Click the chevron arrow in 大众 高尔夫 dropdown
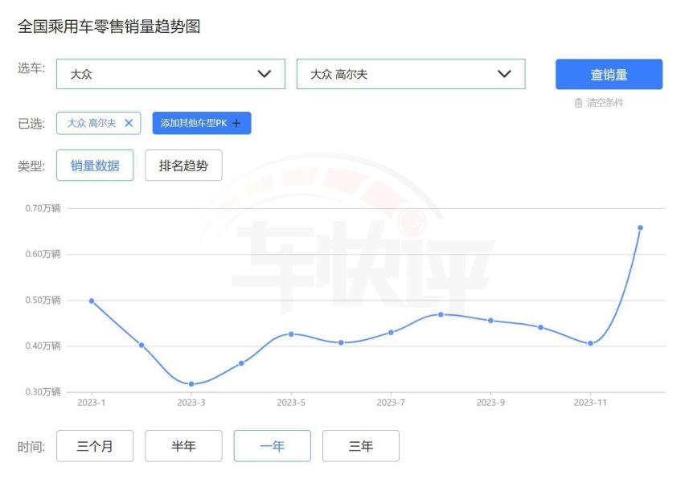 click(505, 74)
